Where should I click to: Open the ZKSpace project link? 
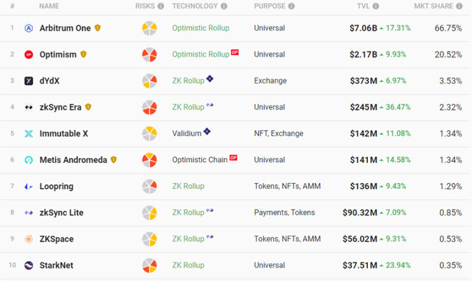tap(56, 239)
